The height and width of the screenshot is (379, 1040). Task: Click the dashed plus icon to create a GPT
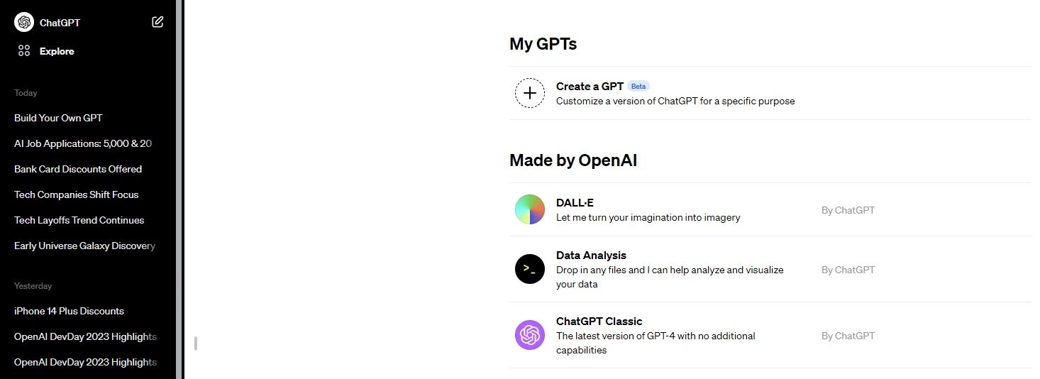pos(529,93)
